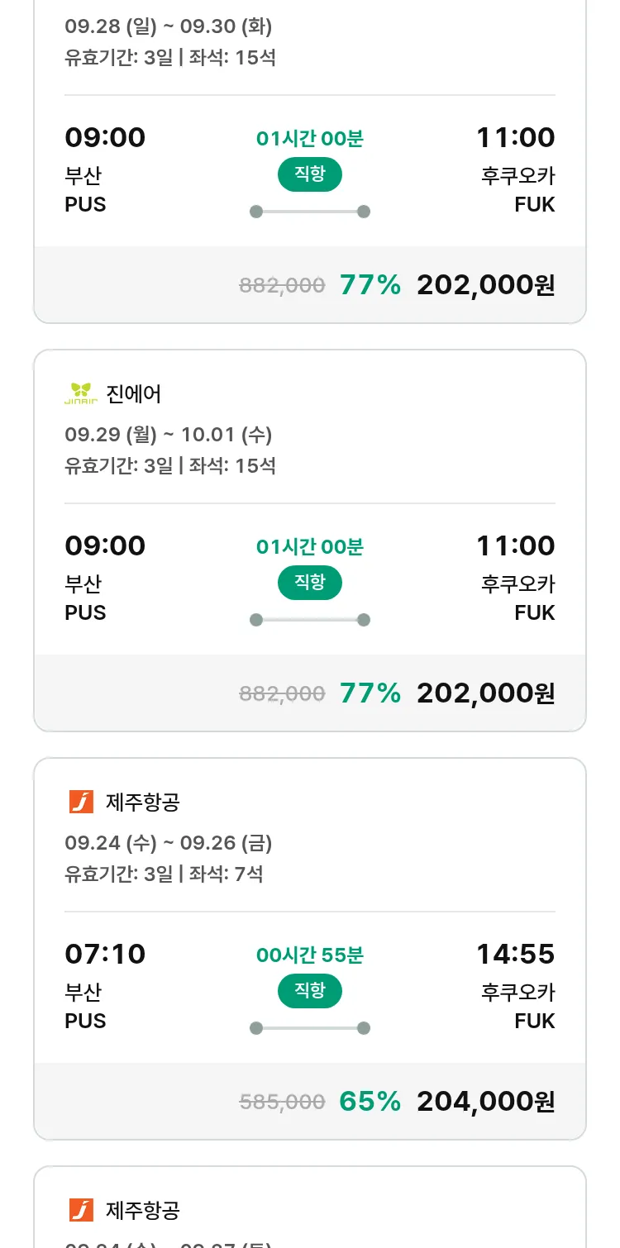This screenshot has width=620, height=1248.
Task: Tap the 07:10 departure time from 부산
Action: pos(105,954)
